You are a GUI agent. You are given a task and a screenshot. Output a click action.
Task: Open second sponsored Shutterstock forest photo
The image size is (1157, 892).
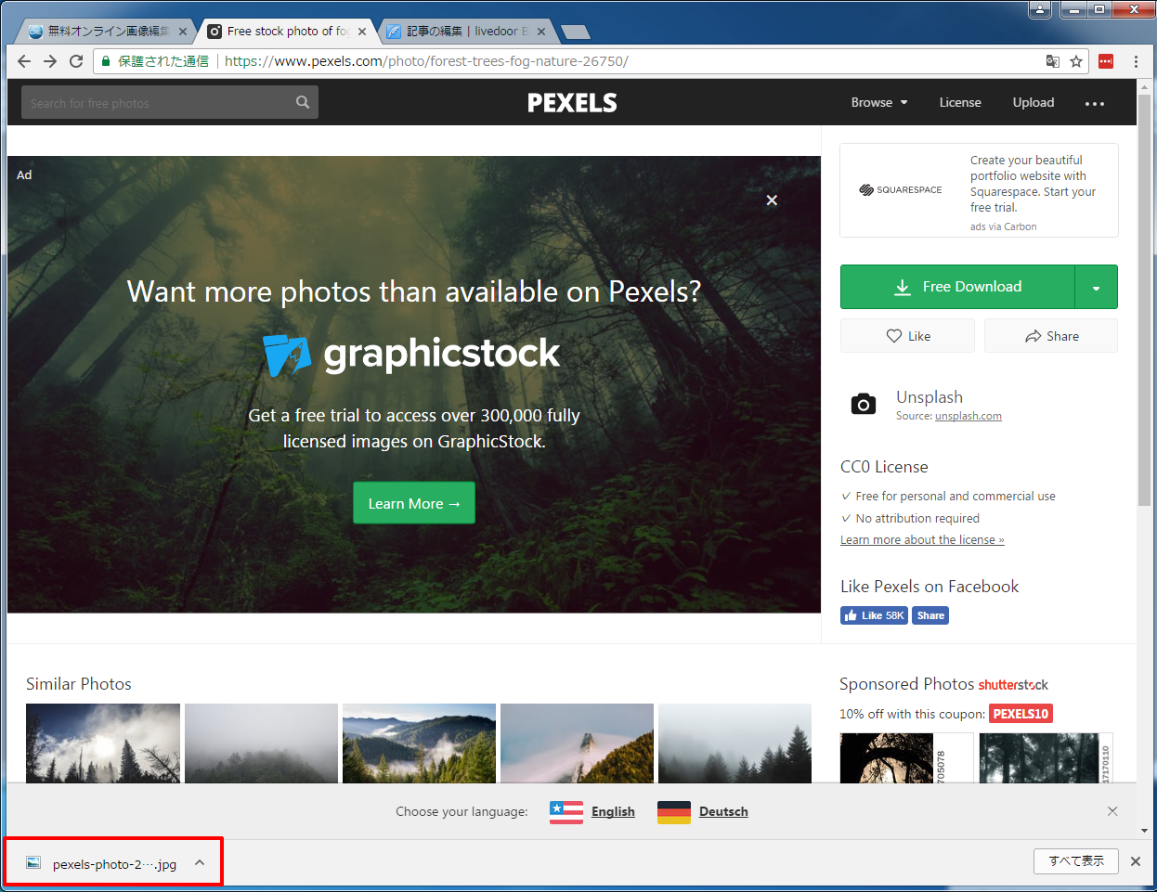[x=1046, y=757]
